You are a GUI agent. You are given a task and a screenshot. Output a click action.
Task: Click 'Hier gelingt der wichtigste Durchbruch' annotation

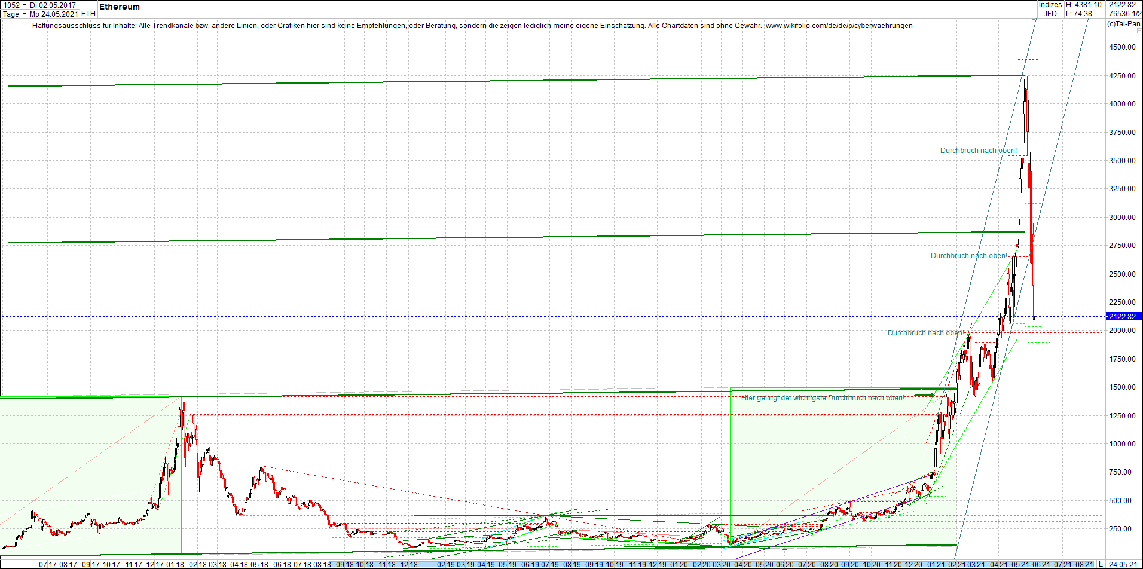point(823,398)
